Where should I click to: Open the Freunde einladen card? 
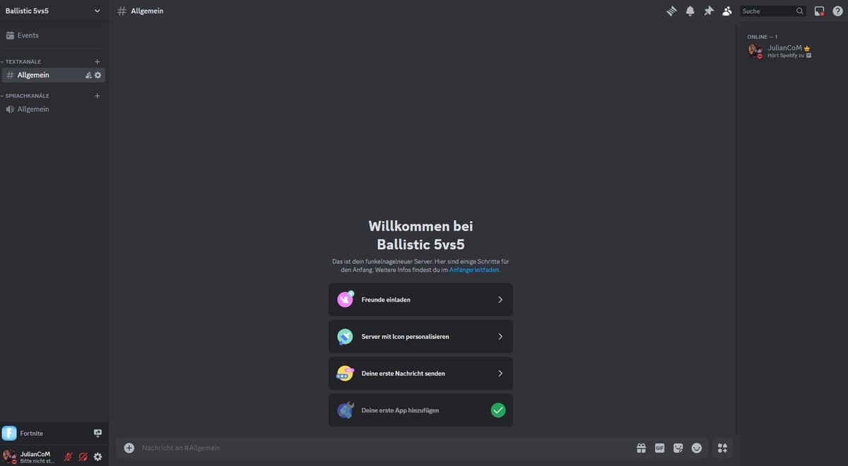(x=420, y=299)
